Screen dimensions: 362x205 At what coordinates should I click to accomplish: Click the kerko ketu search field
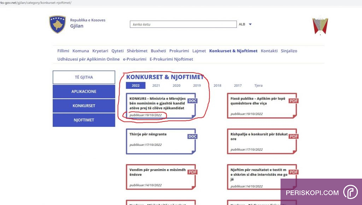pyautogui.click(x=183, y=24)
